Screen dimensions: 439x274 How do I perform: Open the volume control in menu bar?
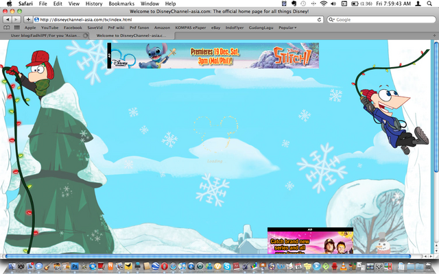pos(333,3)
